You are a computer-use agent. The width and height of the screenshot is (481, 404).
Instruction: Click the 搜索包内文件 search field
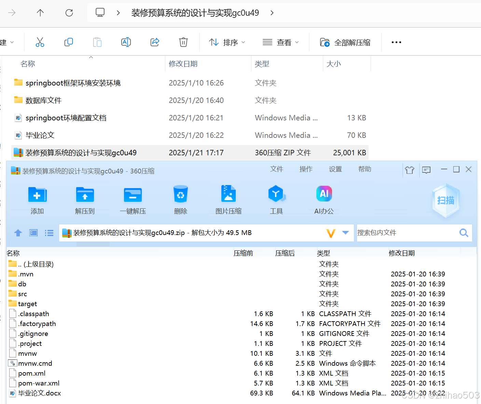407,233
